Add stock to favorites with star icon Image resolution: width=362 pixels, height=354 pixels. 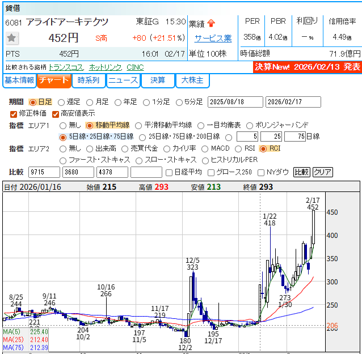point(11,38)
